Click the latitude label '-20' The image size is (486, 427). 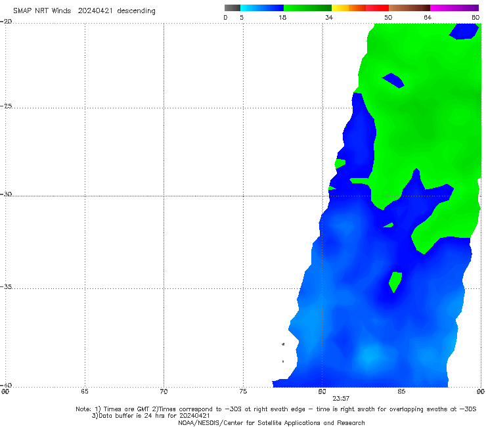click(6, 22)
